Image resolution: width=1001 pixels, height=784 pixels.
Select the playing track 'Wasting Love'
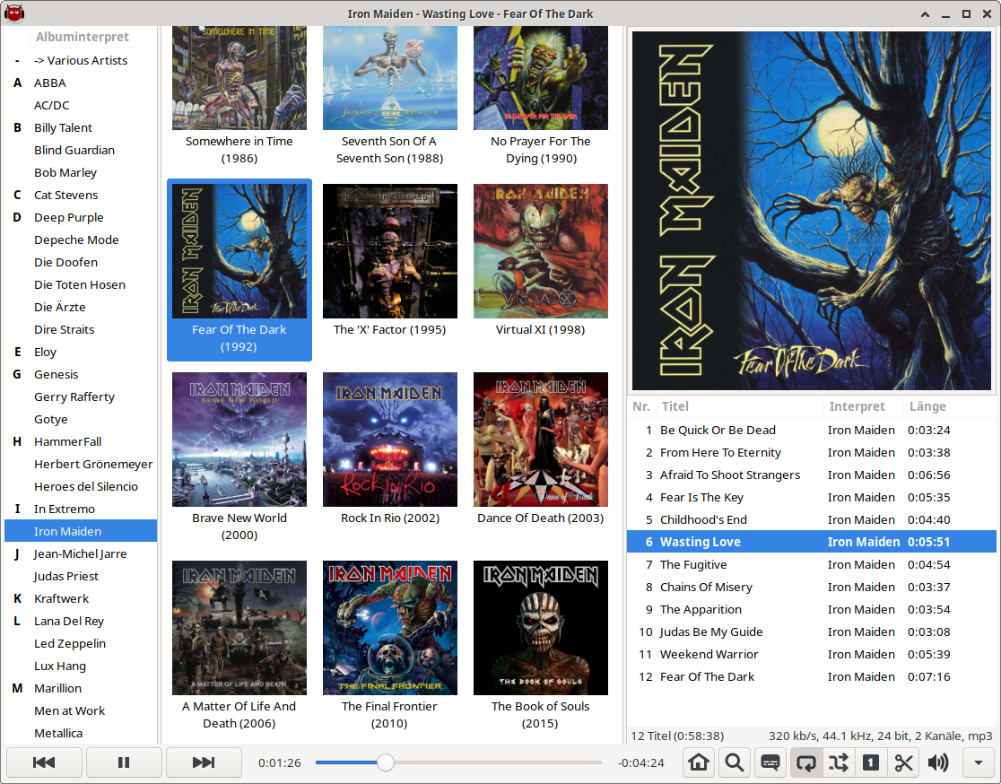tap(812, 542)
